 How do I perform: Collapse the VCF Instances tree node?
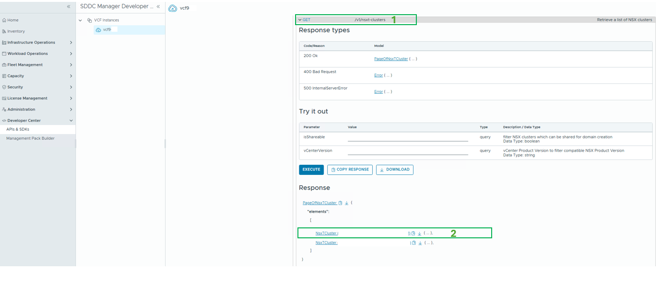pyautogui.click(x=81, y=20)
